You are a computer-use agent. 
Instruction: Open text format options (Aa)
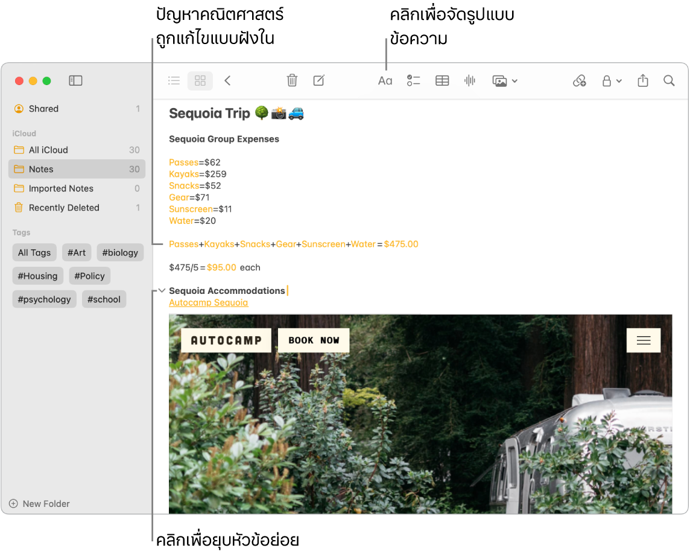[x=385, y=81]
